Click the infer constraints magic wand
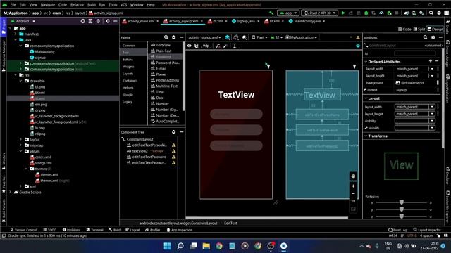The image size is (451, 253). (x=225, y=46)
